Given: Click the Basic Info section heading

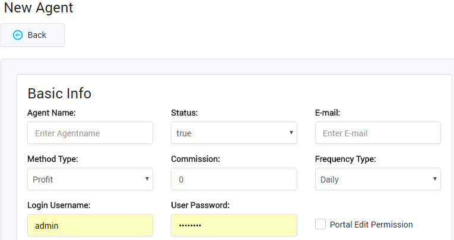Looking at the screenshot, I should click(x=59, y=93).
